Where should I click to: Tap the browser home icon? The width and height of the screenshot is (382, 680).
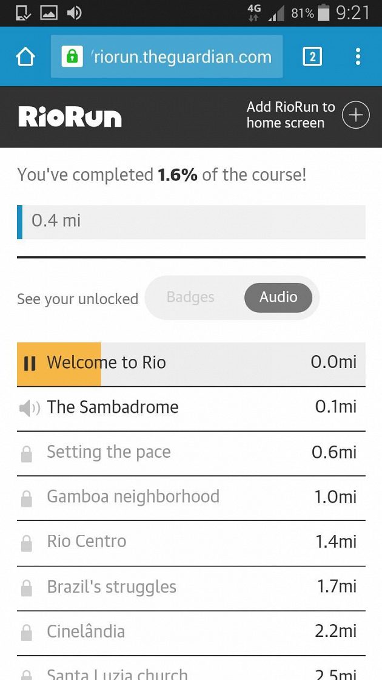tap(25, 57)
